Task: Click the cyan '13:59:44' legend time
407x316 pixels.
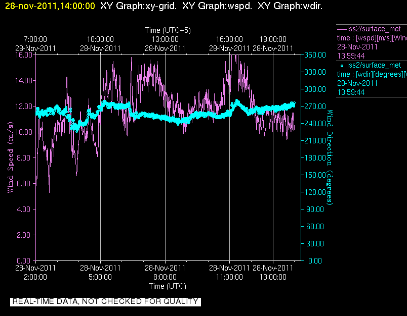Action: (351, 92)
